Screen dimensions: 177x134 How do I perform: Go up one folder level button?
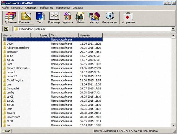[x=6, y=29]
